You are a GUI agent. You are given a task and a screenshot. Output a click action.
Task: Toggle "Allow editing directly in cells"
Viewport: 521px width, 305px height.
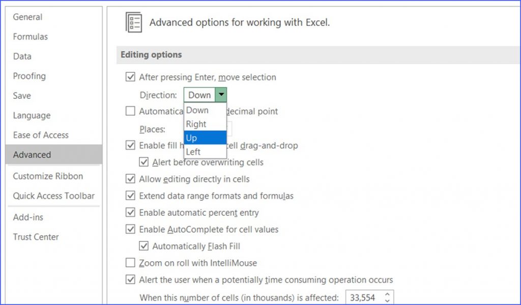(x=131, y=179)
